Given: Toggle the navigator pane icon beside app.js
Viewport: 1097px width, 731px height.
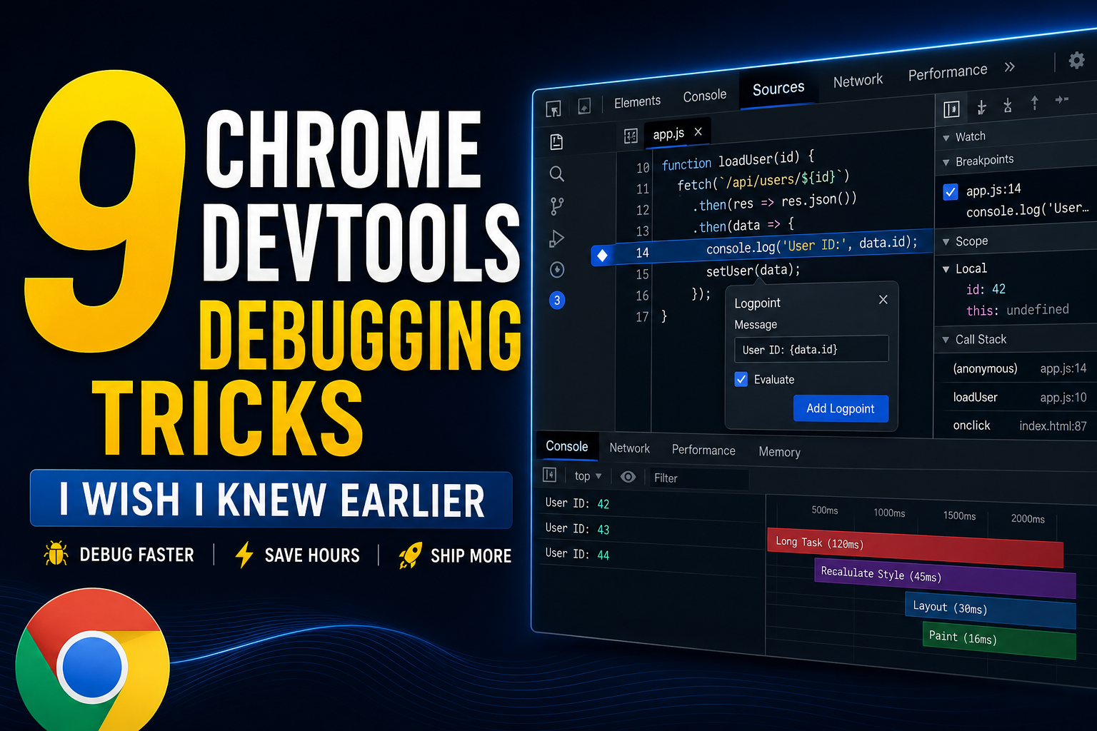Looking at the screenshot, I should pos(631,136).
